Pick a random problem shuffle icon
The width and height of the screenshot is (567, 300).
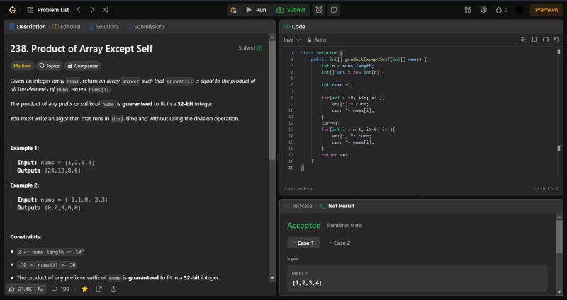[x=105, y=10]
